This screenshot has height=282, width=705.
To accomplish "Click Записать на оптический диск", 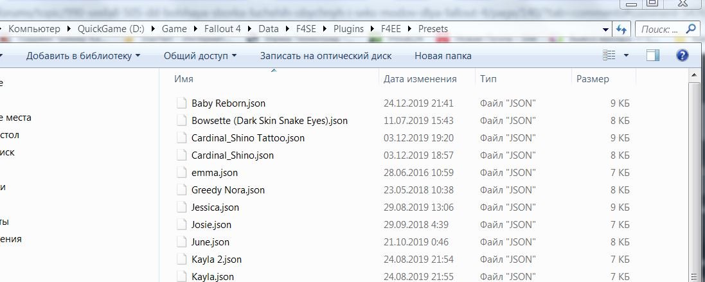I will point(326,56).
